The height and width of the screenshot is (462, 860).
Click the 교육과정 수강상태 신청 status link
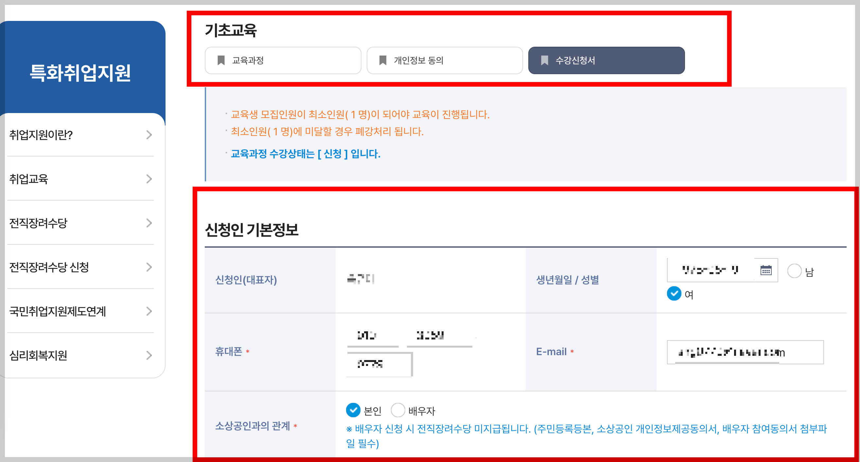click(305, 154)
